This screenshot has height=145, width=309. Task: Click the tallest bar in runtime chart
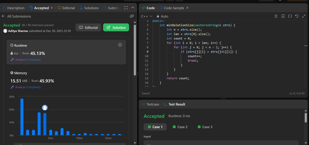[x=22, y=117]
